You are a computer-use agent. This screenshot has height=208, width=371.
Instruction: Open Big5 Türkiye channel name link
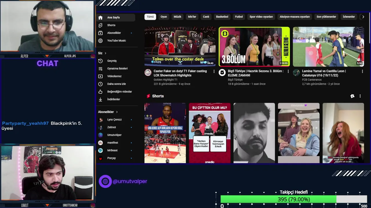coord(235,80)
